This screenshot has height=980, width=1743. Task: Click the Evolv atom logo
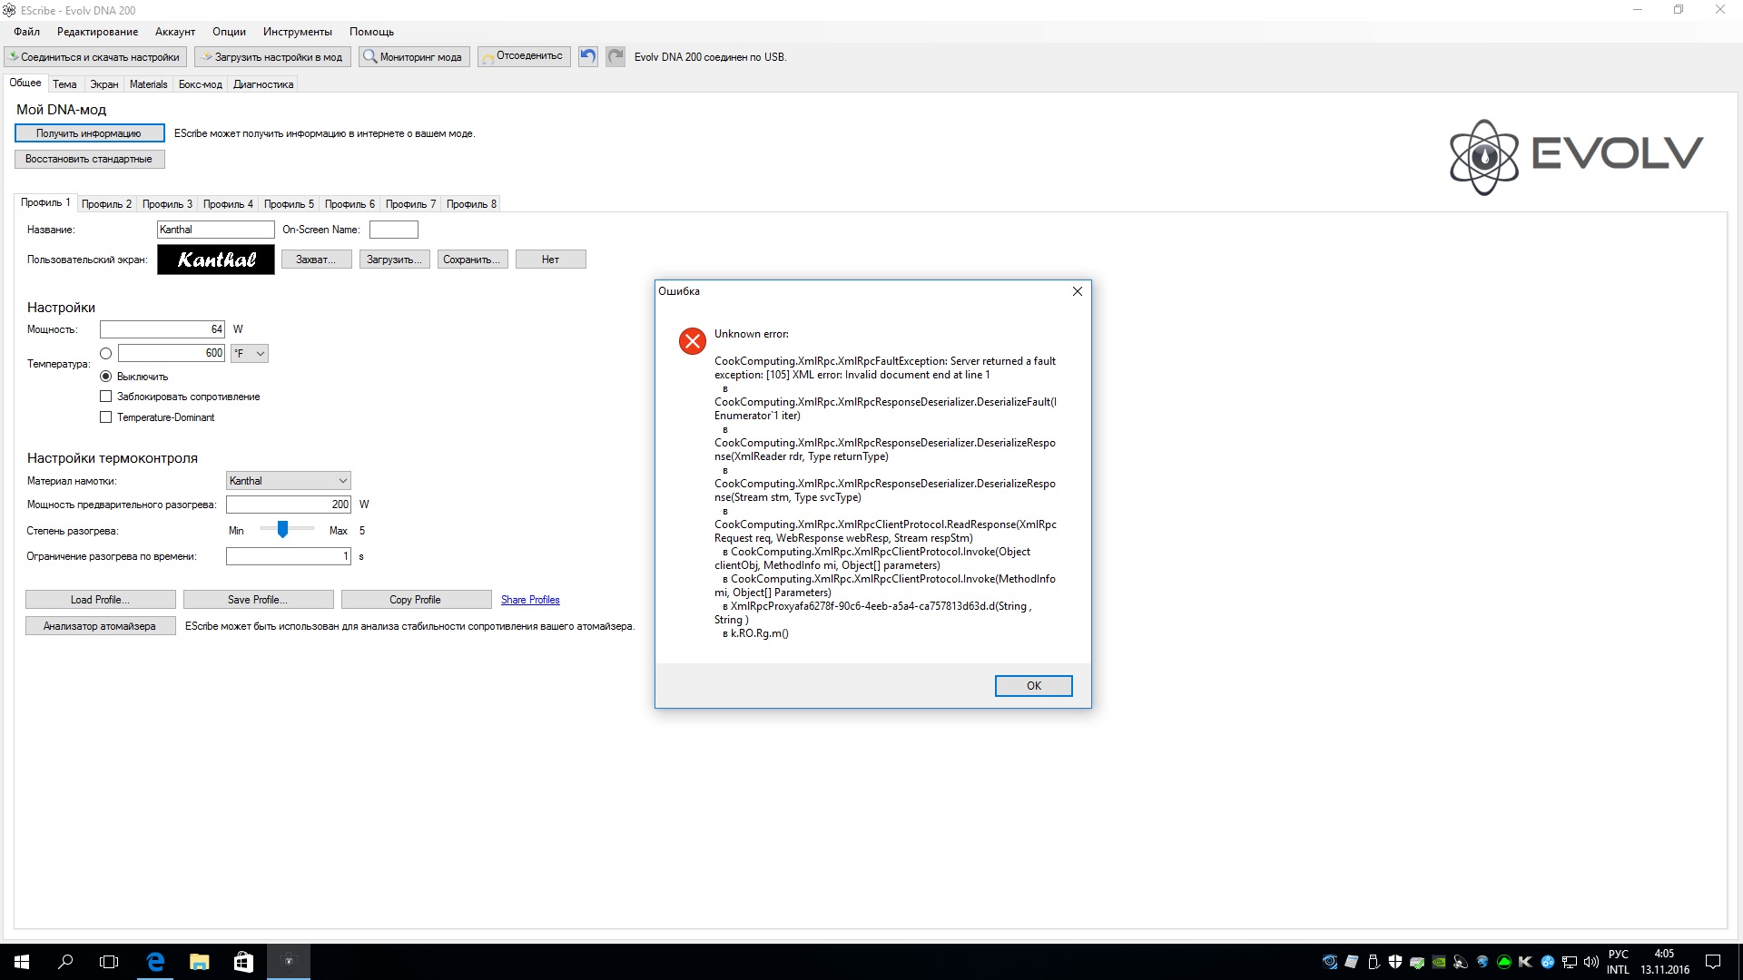point(1484,157)
